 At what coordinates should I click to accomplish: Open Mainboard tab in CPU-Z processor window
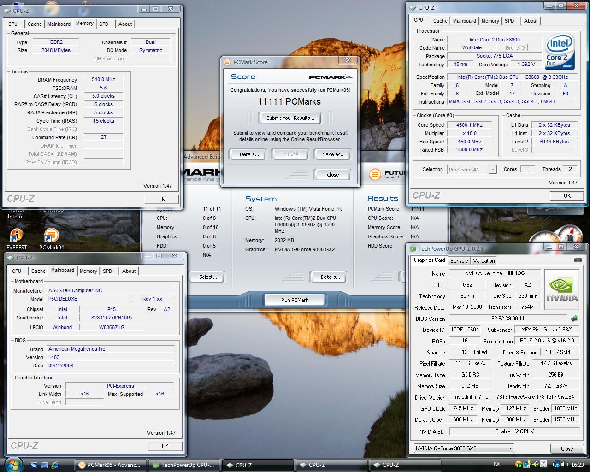click(x=465, y=21)
